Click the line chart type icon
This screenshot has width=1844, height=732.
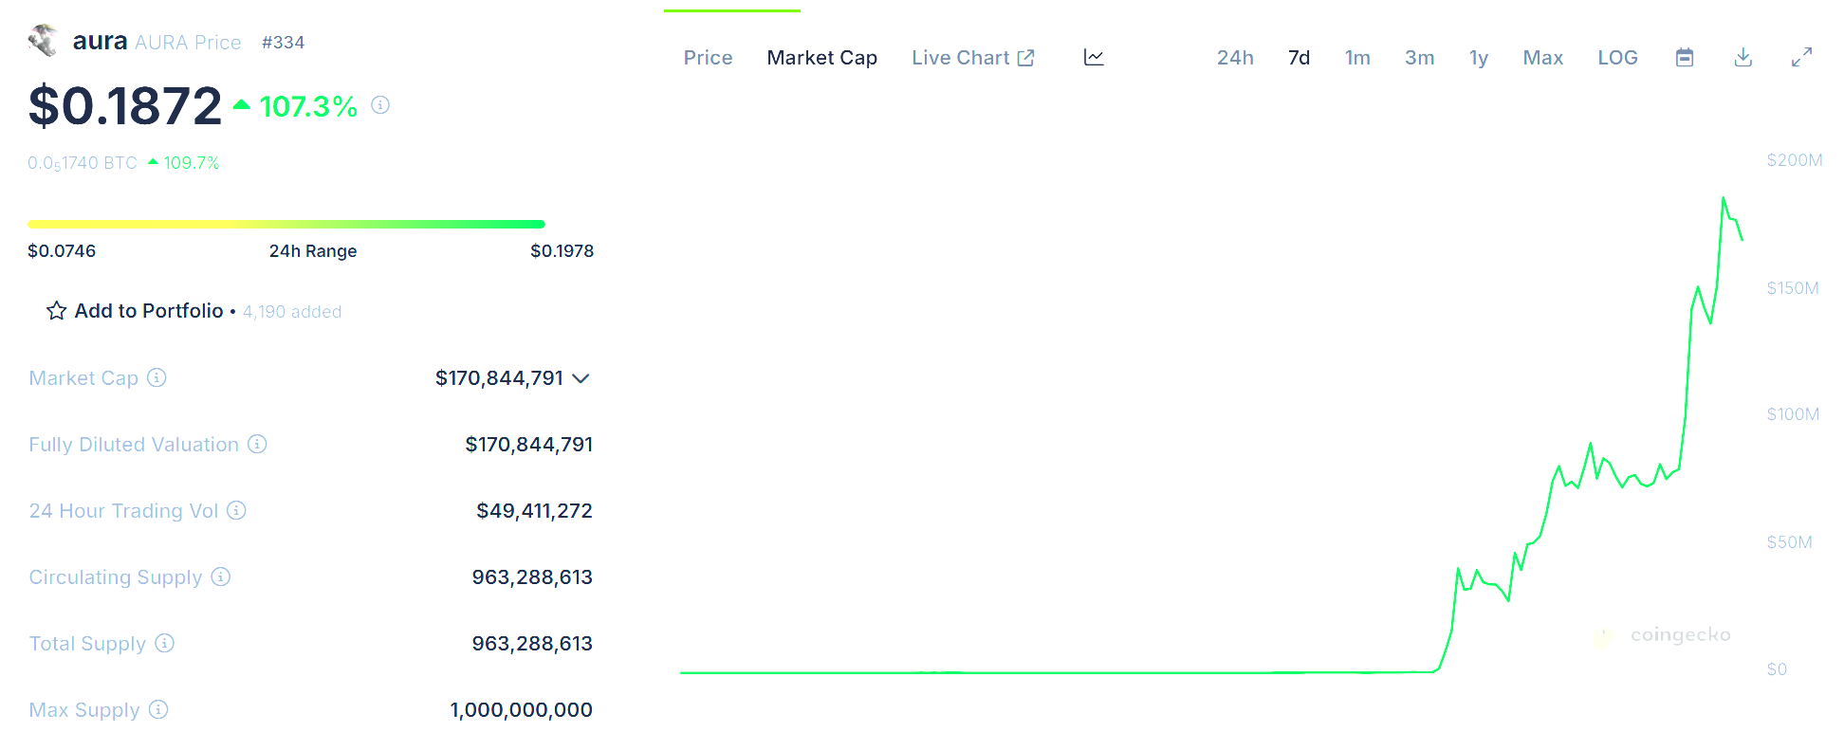1094,58
